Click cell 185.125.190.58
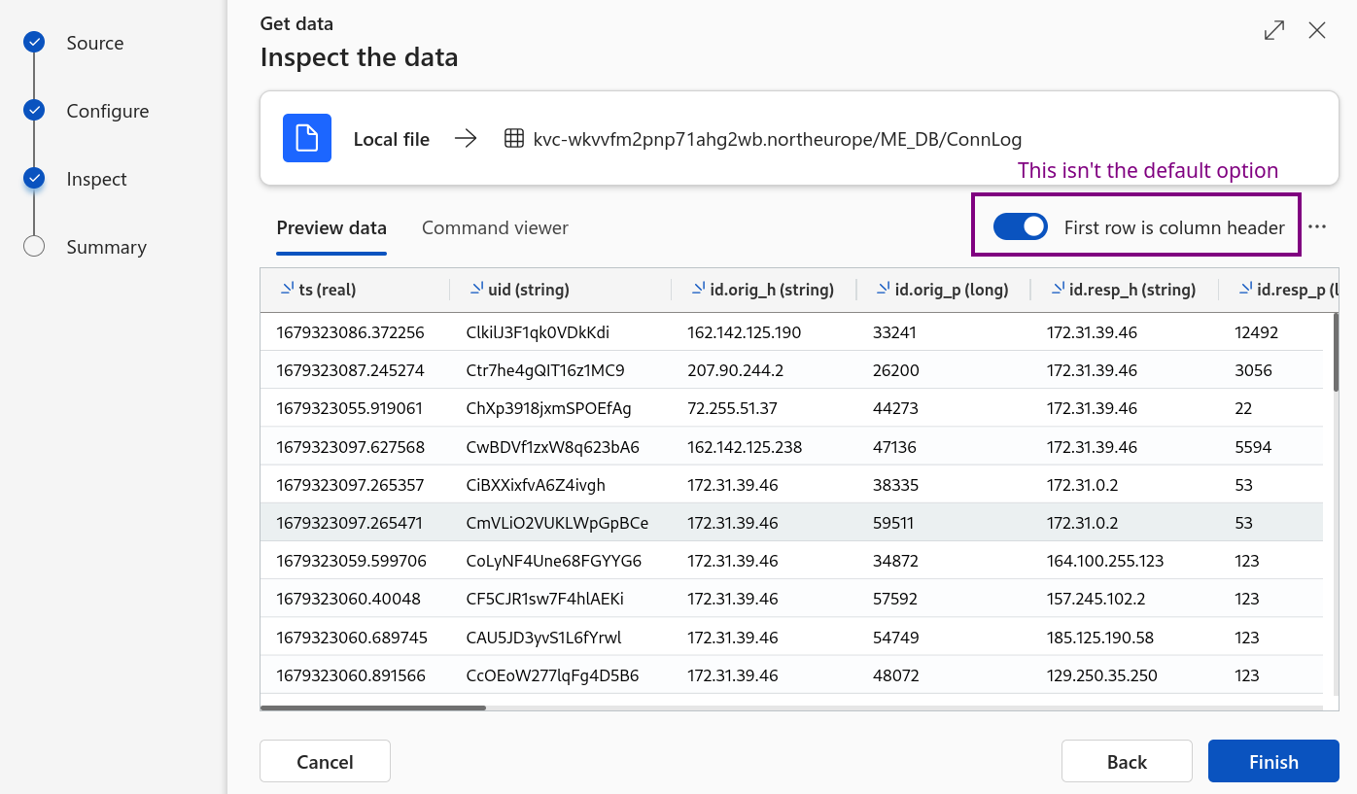The image size is (1357, 794). coord(1100,638)
